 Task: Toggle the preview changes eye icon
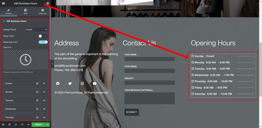pyautogui.click(x=28, y=125)
